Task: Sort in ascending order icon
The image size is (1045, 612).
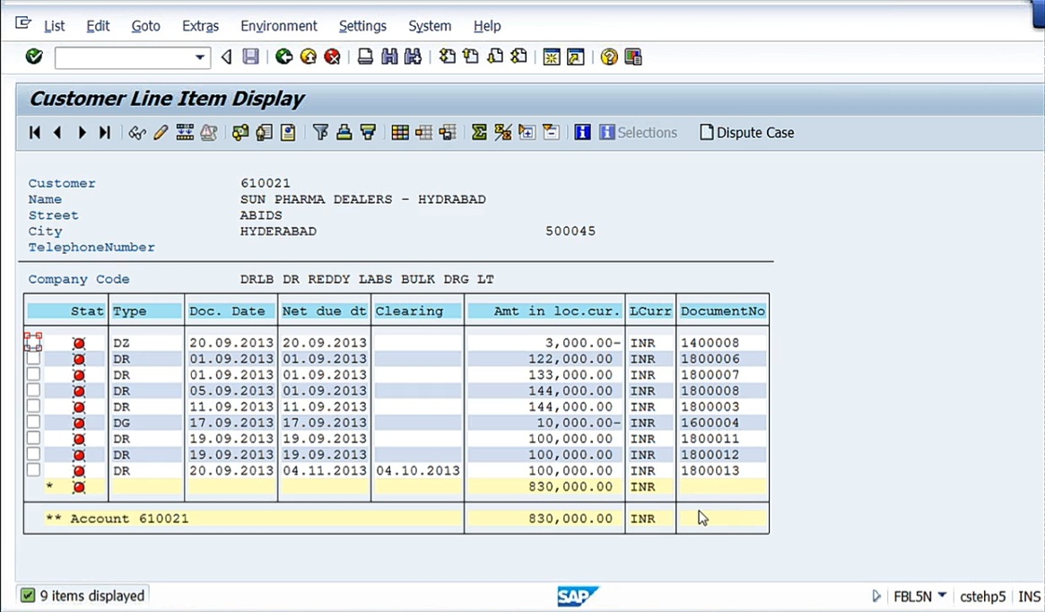Action: point(344,133)
